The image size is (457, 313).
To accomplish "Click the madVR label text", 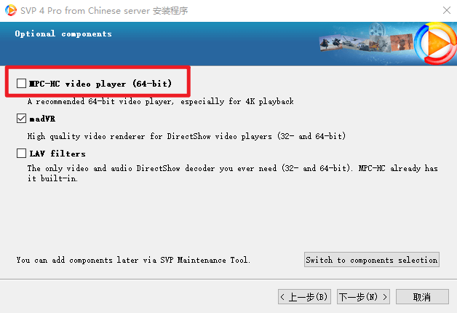I will tap(42, 119).
